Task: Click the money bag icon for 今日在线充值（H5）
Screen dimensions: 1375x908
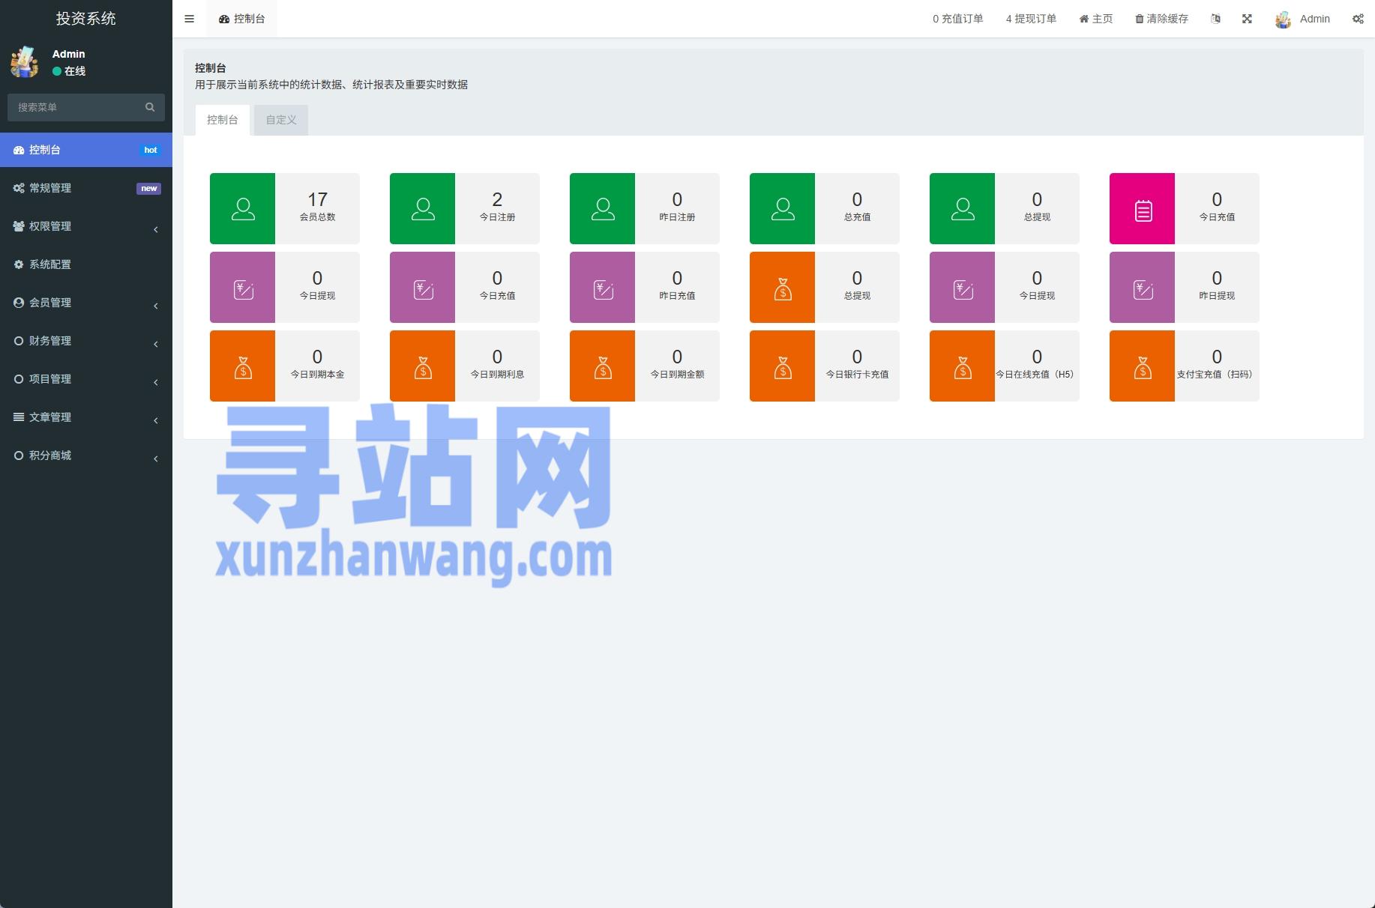Action: [x=962, y=366]
